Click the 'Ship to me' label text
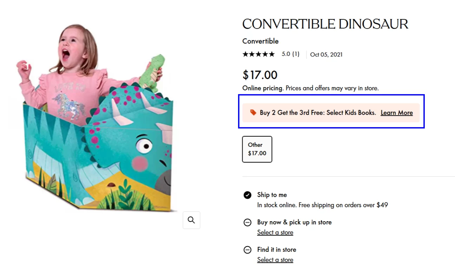The width and height of the screenshot is (455, 276). (272, 195)
